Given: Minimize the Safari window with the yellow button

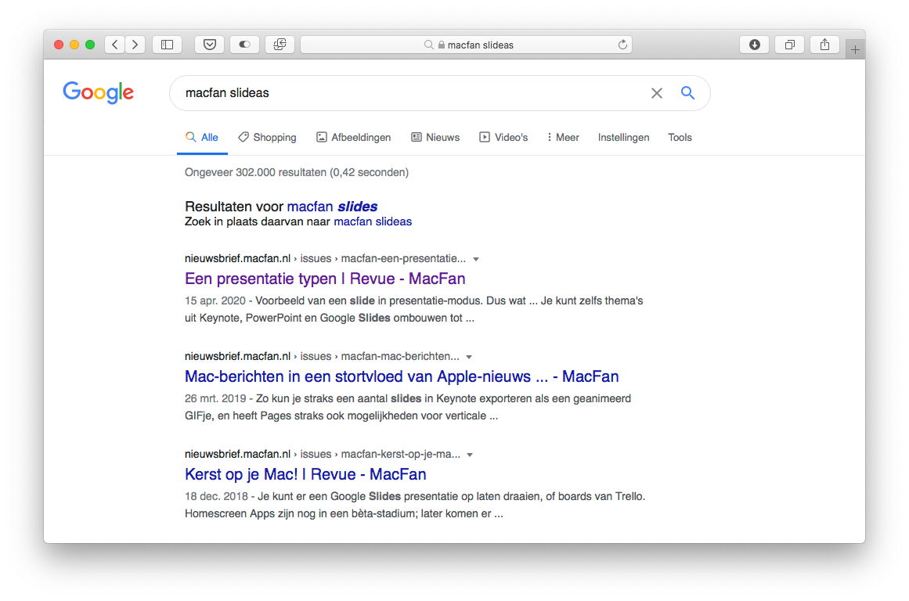Looking at the screenshot, I should 74,45.
